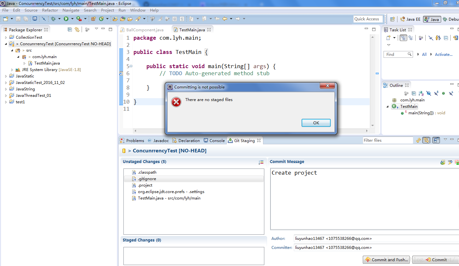The height and width of the screenshot is (266, 459).
Task: Click the New Java Package toolbar icon
Action: (93, 19)
